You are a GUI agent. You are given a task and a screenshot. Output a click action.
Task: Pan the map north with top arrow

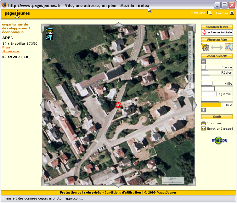[x=118, y=25]
